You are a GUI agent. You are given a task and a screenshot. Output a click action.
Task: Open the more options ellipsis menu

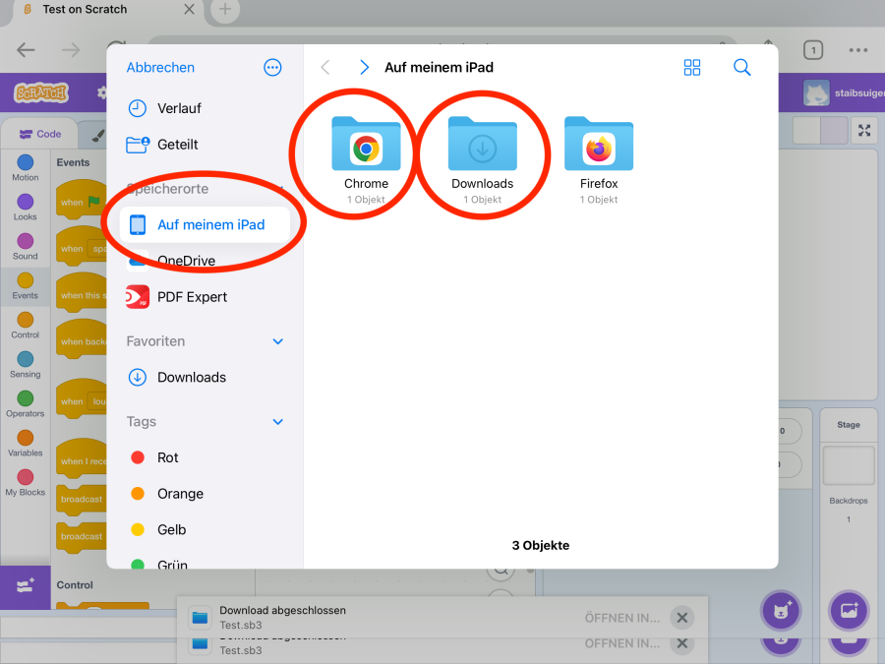point(272,68)
